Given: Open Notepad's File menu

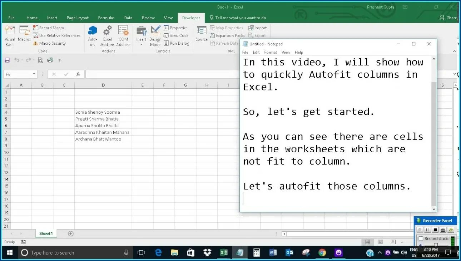Looking at the screenshot, I should tap(245, 52).
